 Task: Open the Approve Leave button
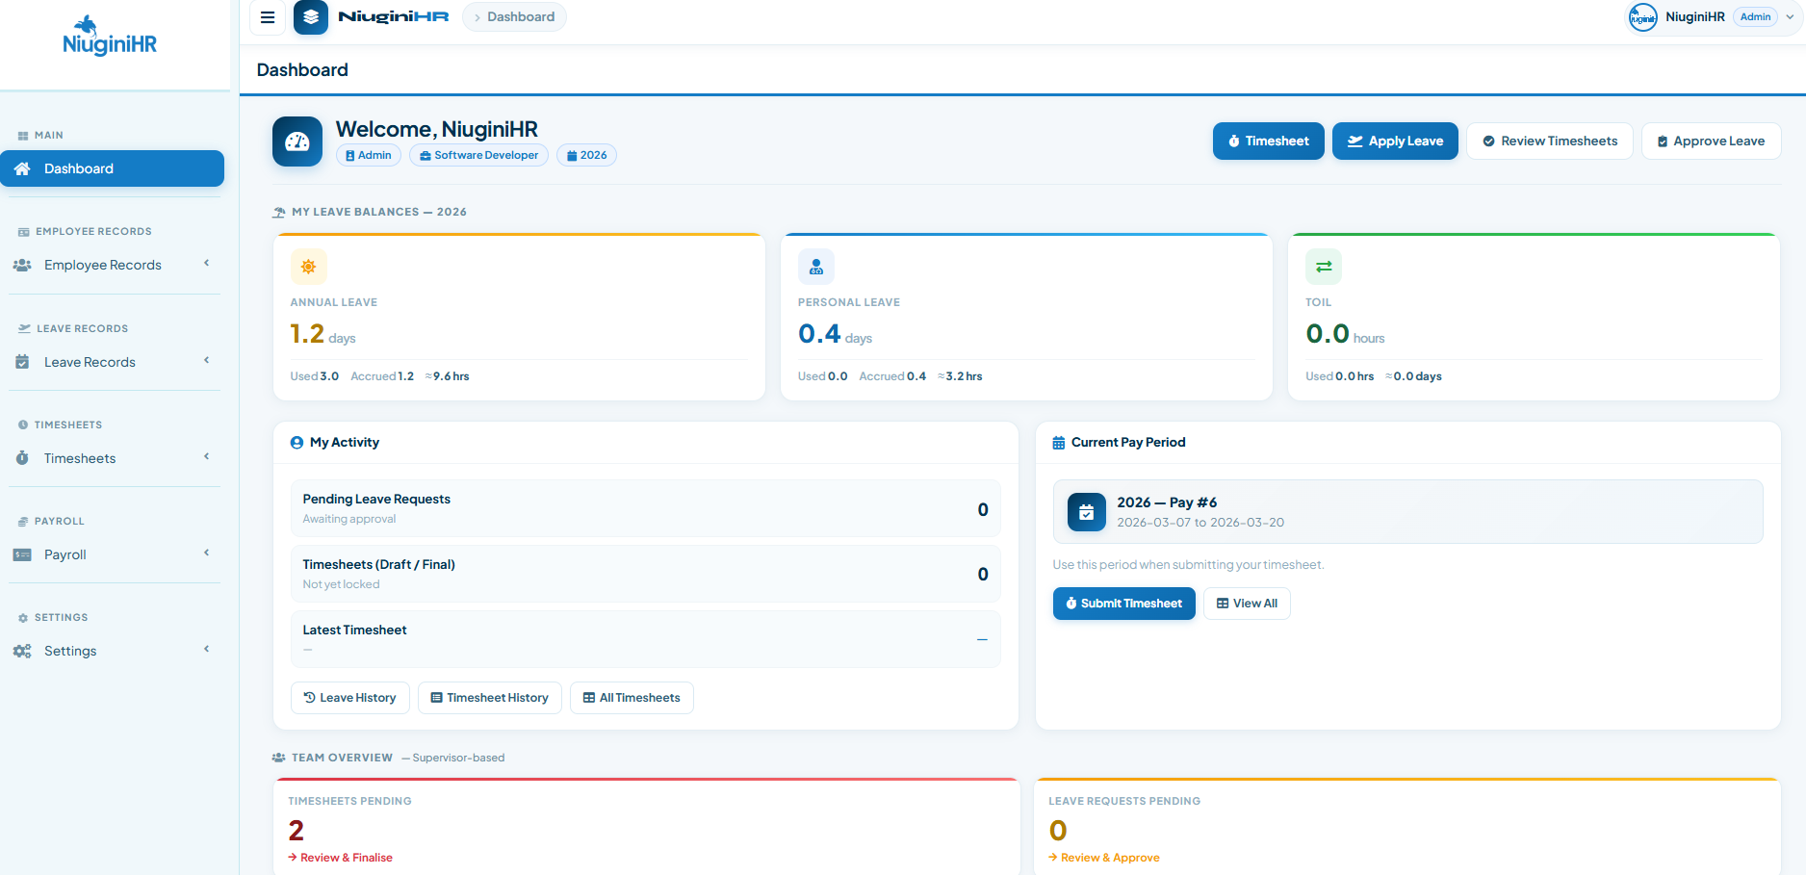click(1710, 142)
